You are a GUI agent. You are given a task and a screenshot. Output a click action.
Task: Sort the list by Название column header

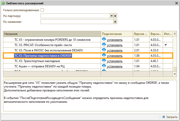(x=52, y=34)
